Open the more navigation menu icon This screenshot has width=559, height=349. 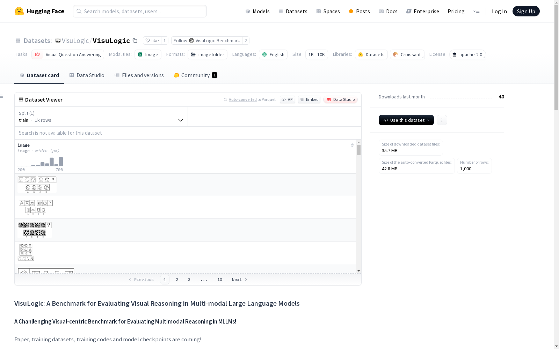[476, 11]
